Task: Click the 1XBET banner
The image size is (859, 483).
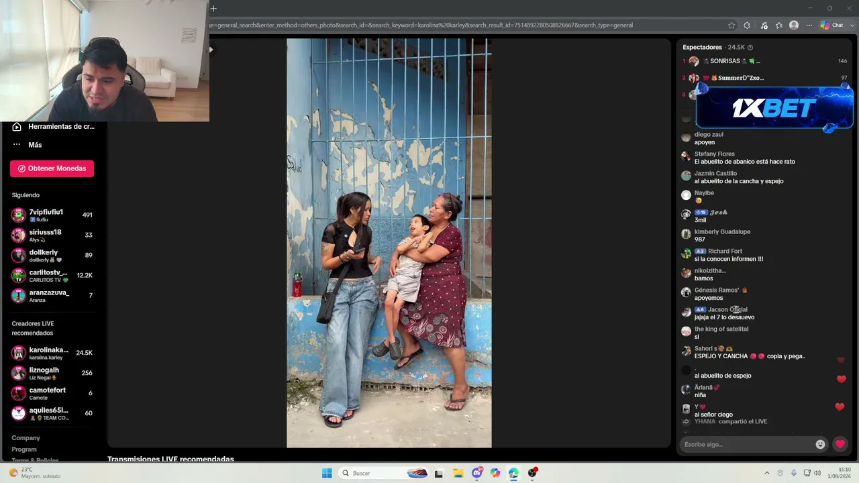Action: [x=774, y=107]
